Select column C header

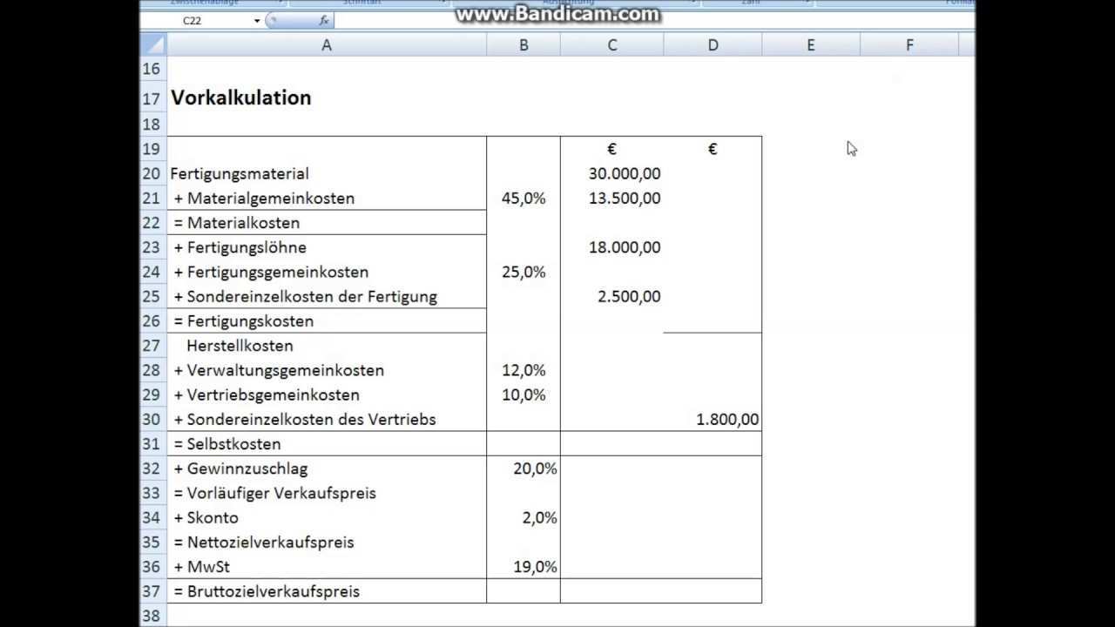pyautogui.click(x=612, y=45)
